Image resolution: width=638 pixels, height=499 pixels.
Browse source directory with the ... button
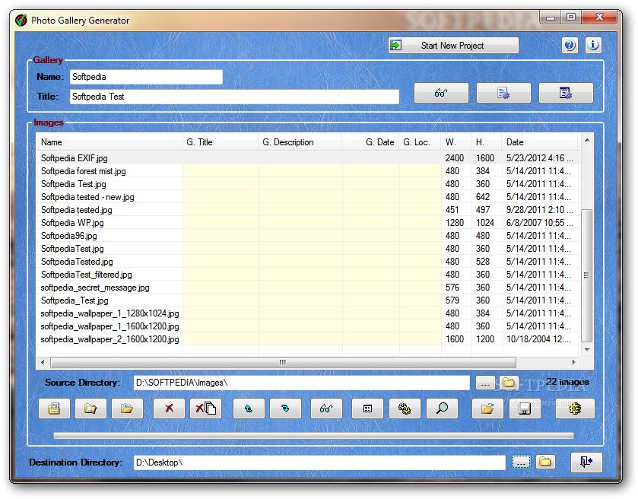[485, 383]
